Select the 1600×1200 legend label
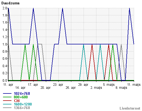Viewport: 142px width, 111px height. tap(23, 104)
